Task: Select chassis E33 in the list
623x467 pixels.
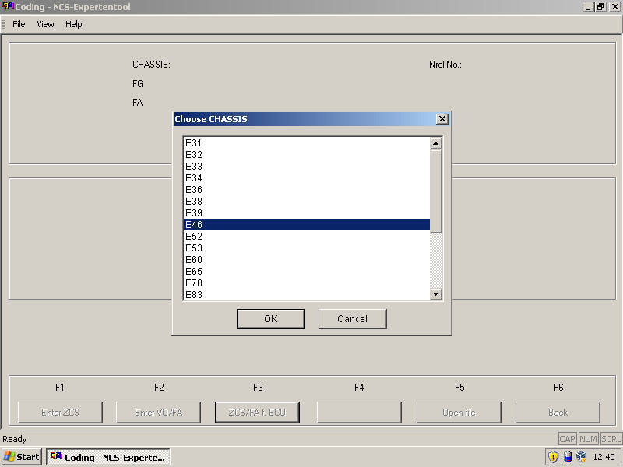Action: tap(307, 167)
